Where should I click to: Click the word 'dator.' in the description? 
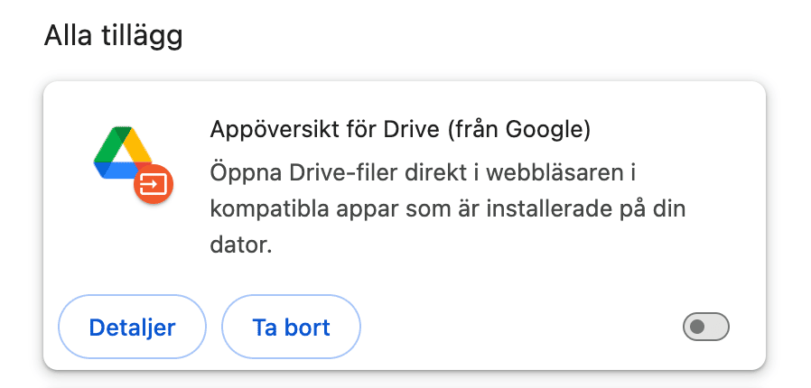tap(241, 246)
